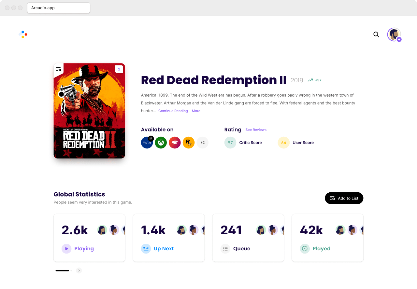The width and height of the screenshot is (417, 289).
Task: Click the 42k played count
Action: 311,230
